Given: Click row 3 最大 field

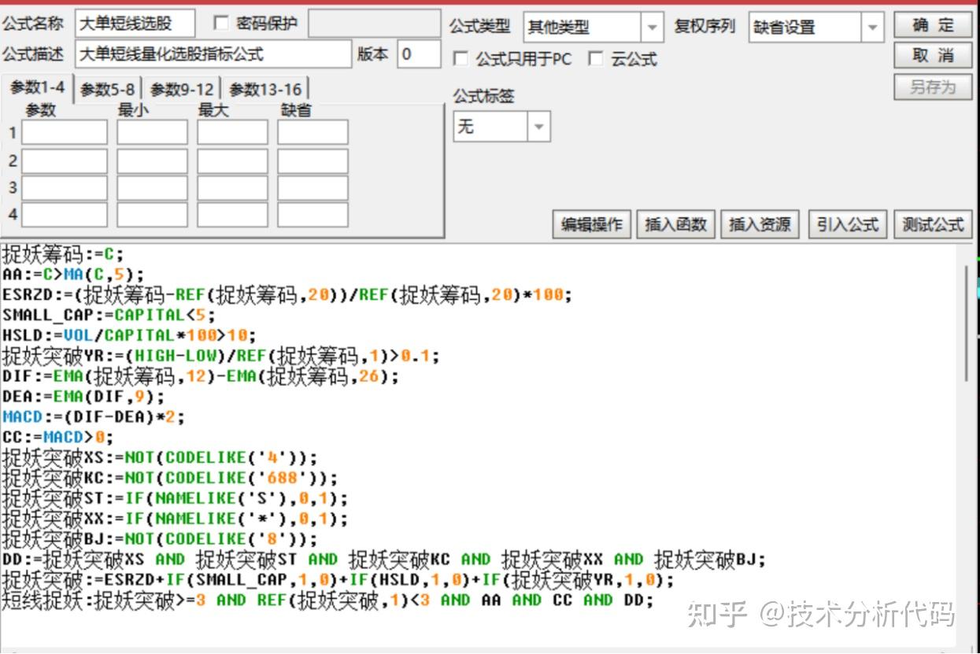Looking at the screenshot, I should click(x=232, y=188).
